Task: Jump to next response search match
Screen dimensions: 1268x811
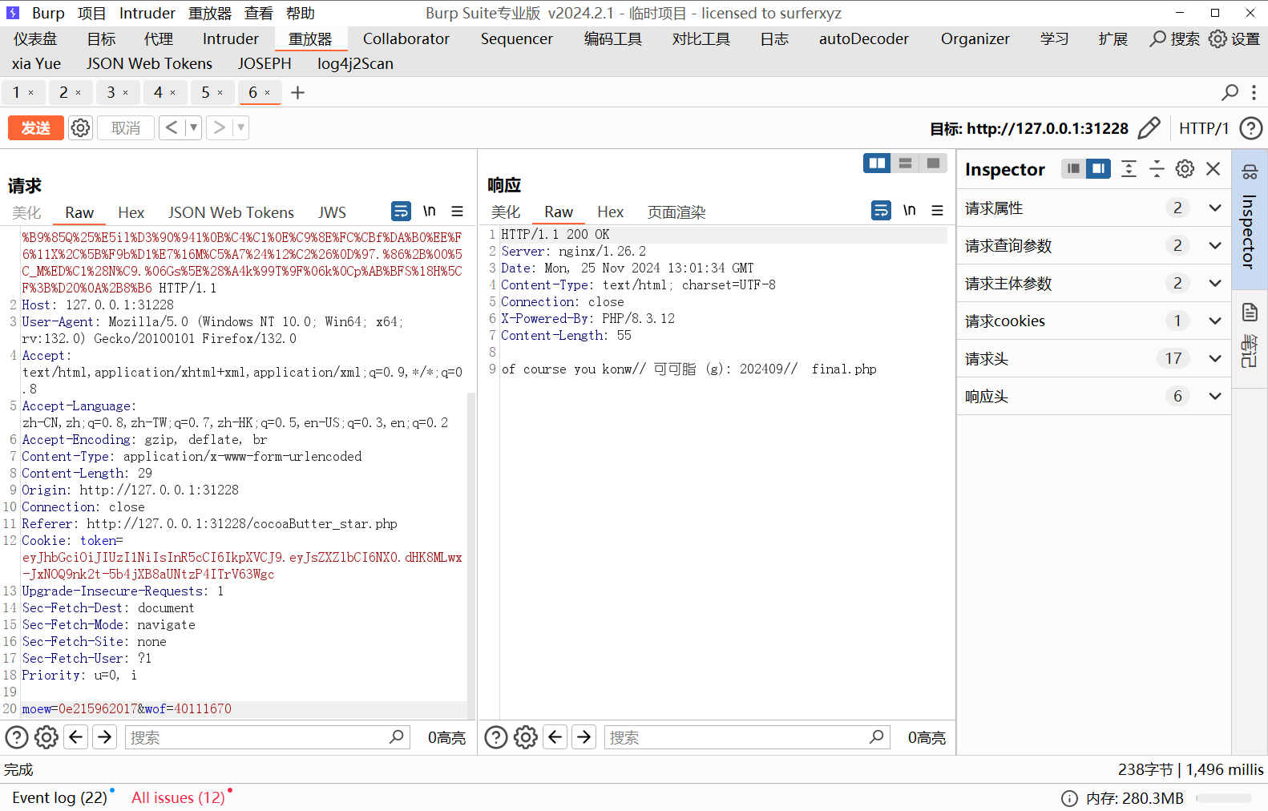Action: click(584, 736)
